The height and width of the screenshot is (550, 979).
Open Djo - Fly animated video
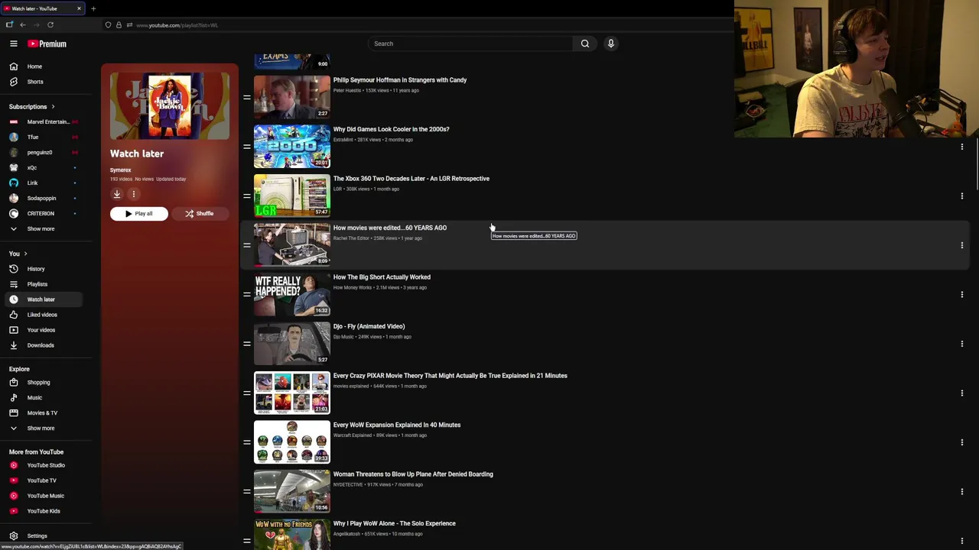(369, 326)
